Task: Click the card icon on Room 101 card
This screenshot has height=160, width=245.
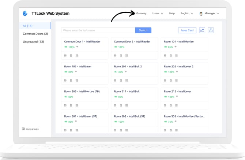Action: point(165,56)
